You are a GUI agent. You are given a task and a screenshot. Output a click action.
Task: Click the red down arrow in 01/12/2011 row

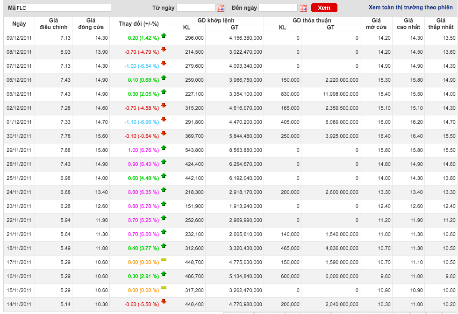click(164, 120)
